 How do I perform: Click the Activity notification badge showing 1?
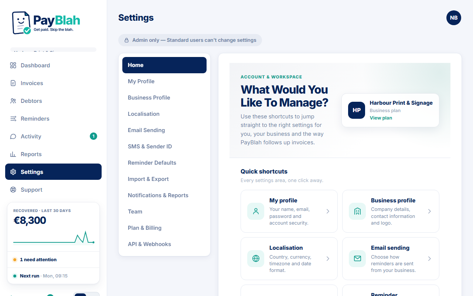pyautogui.click(x=93, y=136)
